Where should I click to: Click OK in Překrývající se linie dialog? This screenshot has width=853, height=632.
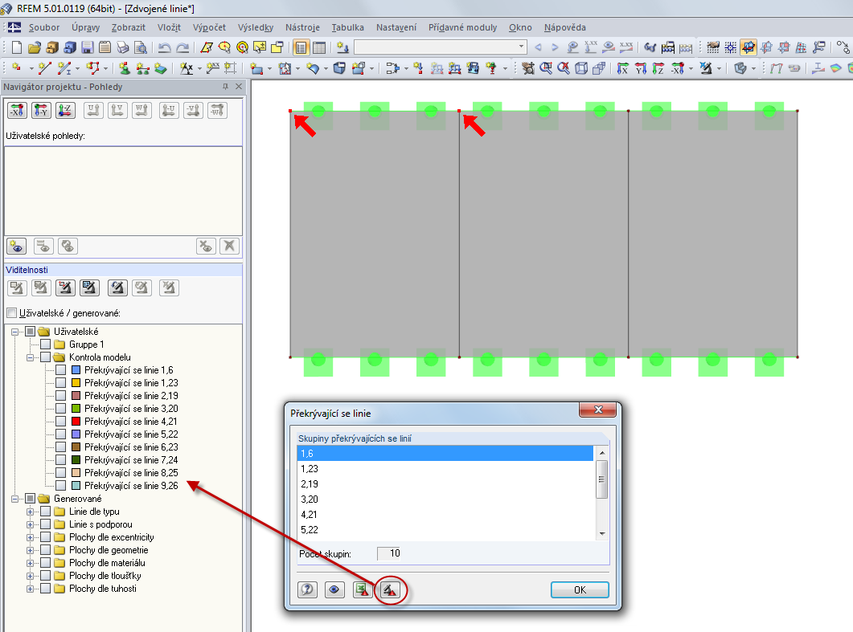(x=580, y=589)
